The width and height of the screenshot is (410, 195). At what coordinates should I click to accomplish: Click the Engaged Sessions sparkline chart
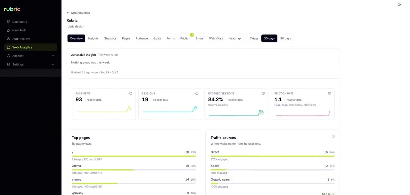[236, 113]
